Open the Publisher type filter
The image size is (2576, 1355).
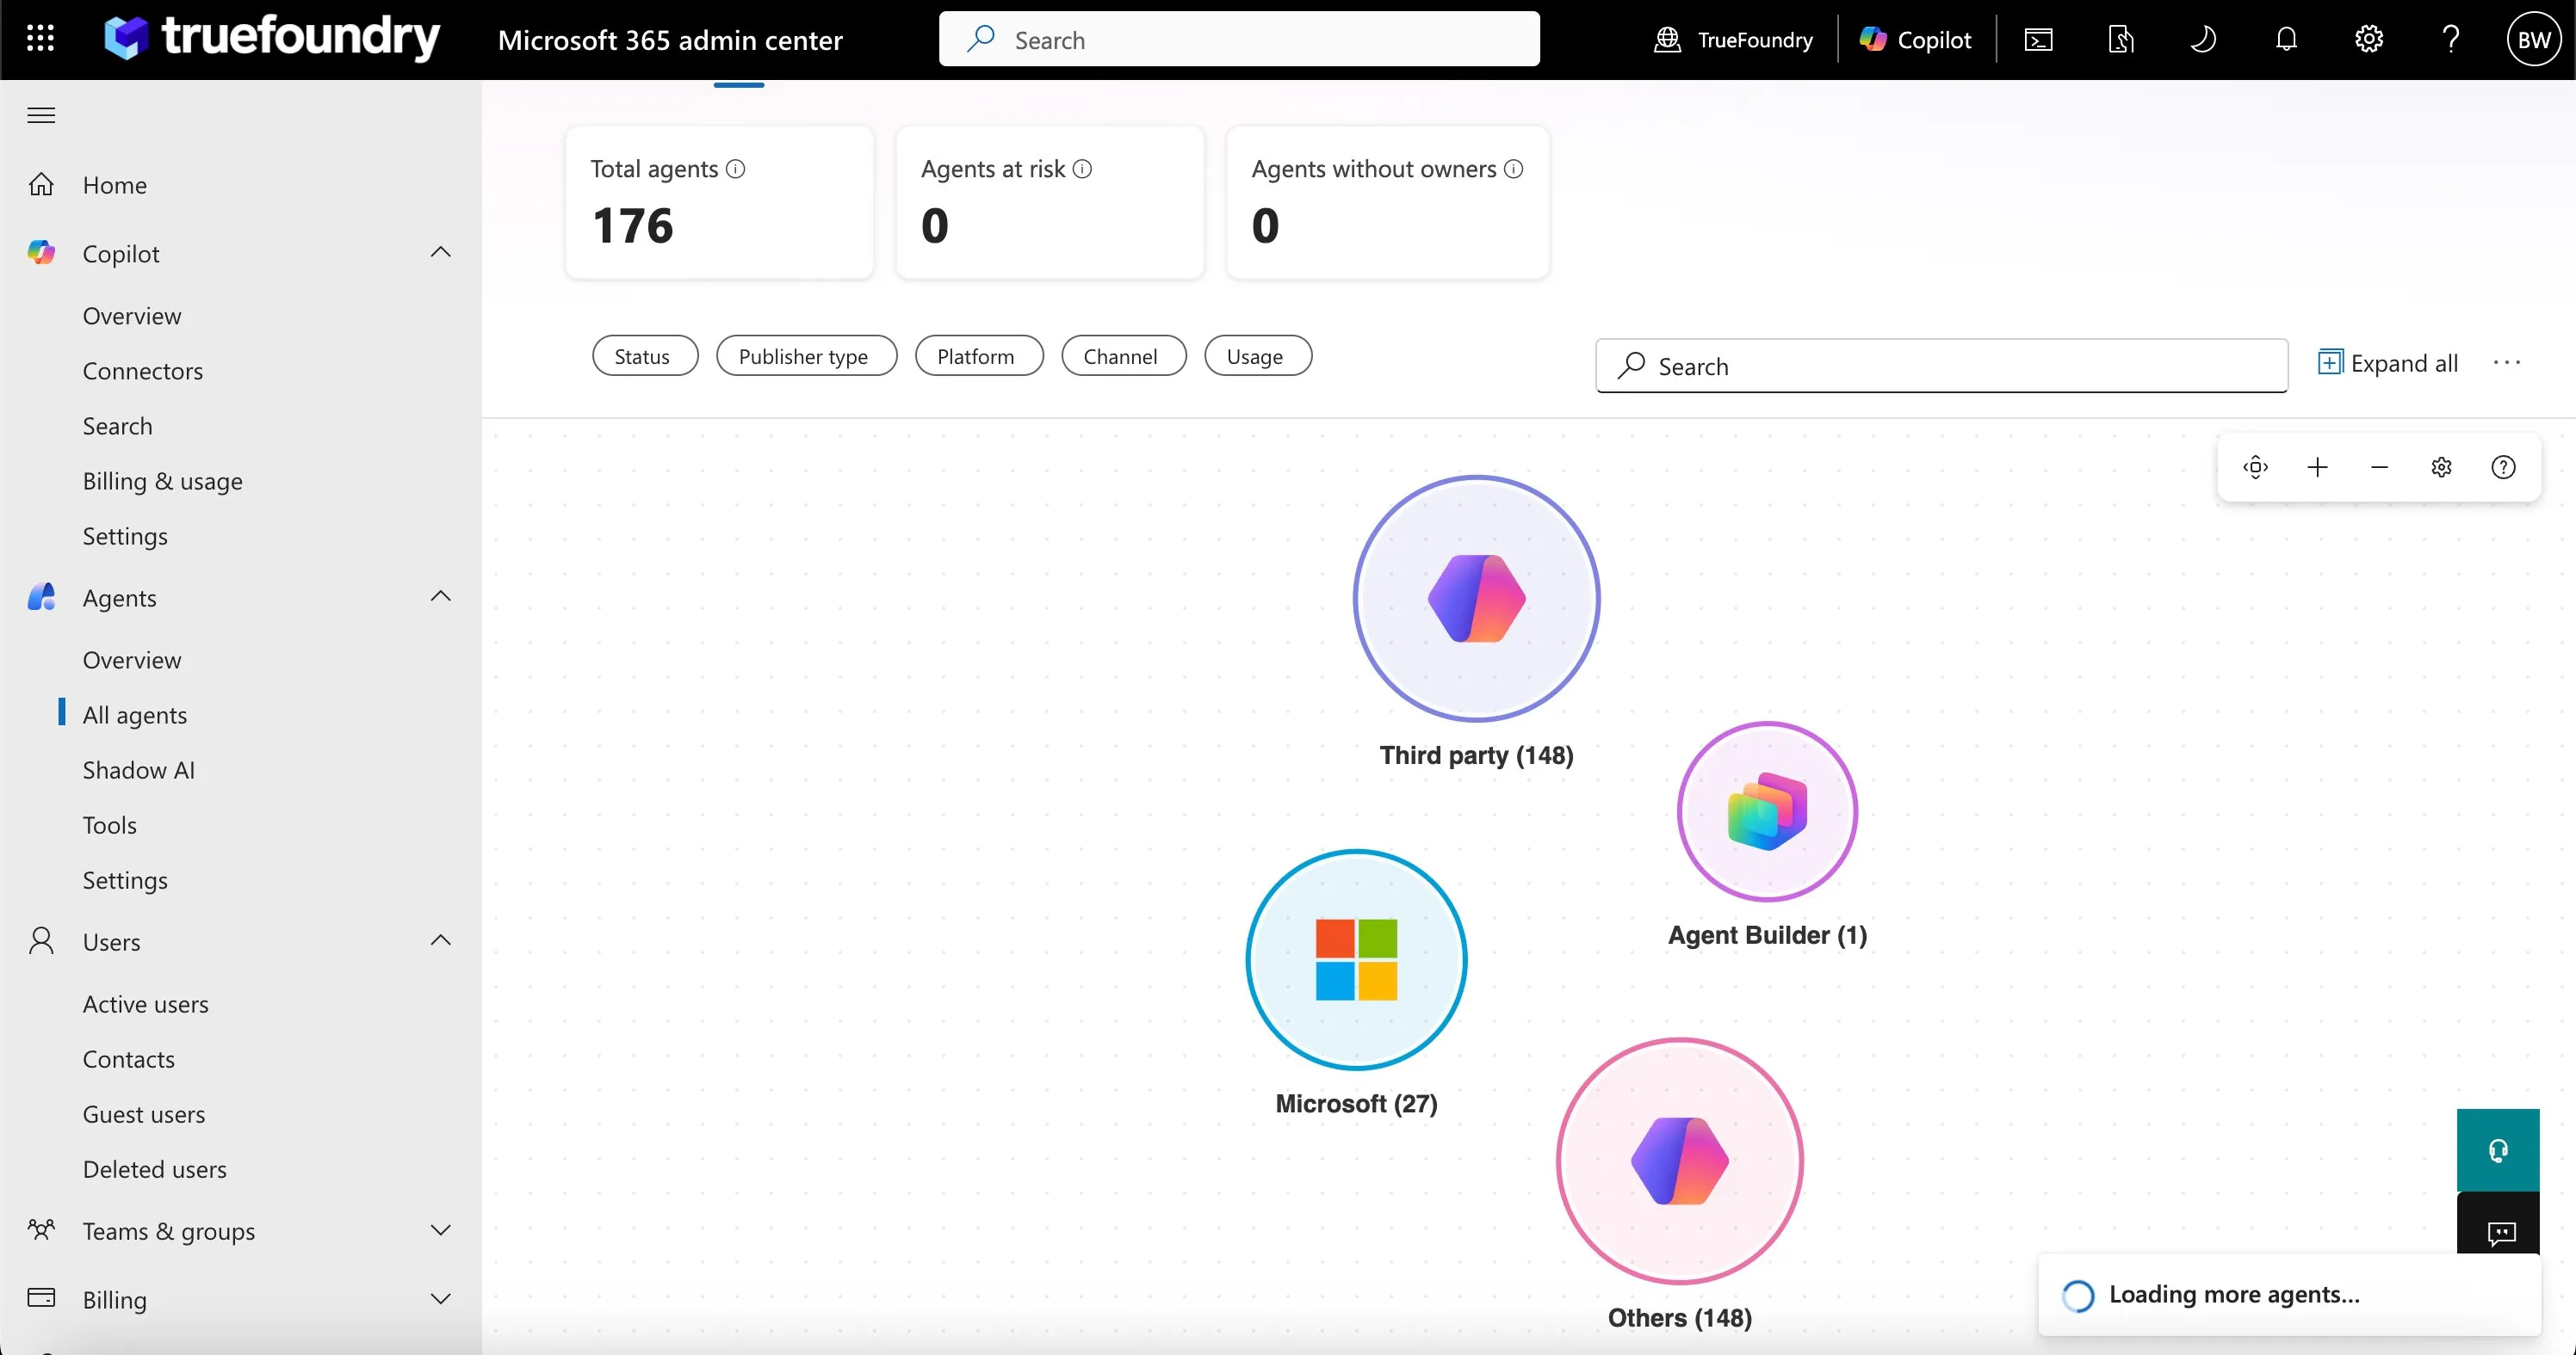[x=806, y=355]
